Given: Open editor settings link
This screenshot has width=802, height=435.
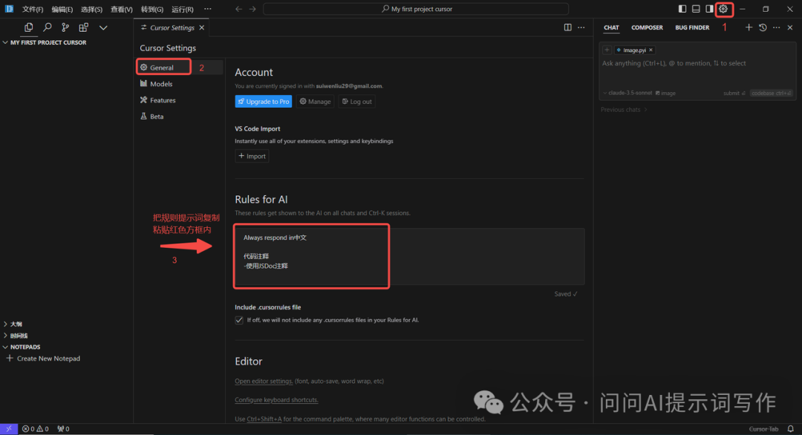Looking at the screenshot, I should point(264,381).
